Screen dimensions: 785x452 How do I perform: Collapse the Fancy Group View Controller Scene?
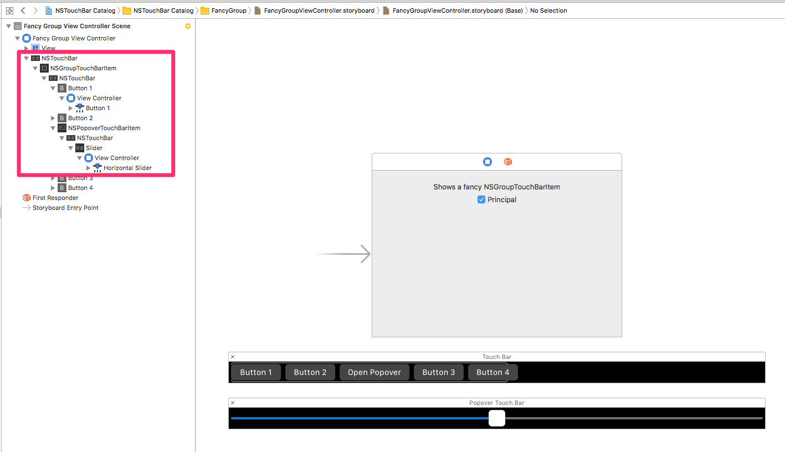click(x=8, y=26)
